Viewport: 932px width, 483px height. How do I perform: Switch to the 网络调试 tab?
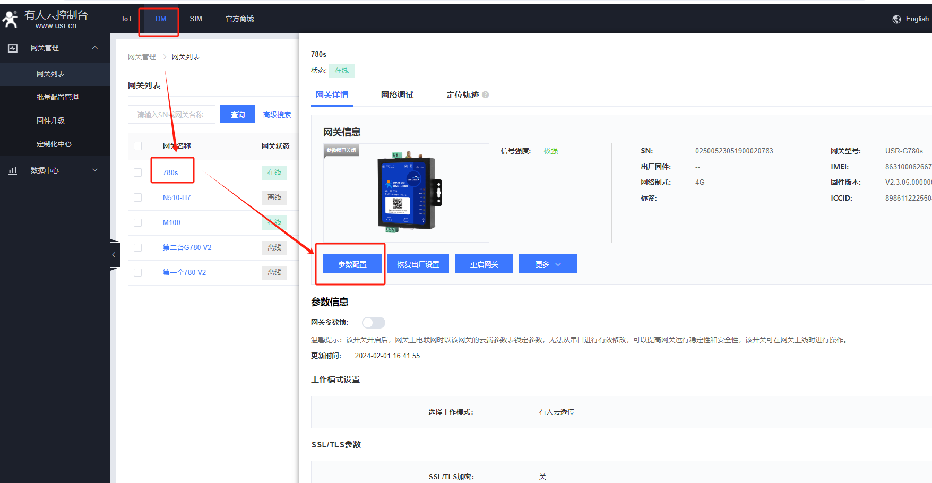(x=397, y=95)
